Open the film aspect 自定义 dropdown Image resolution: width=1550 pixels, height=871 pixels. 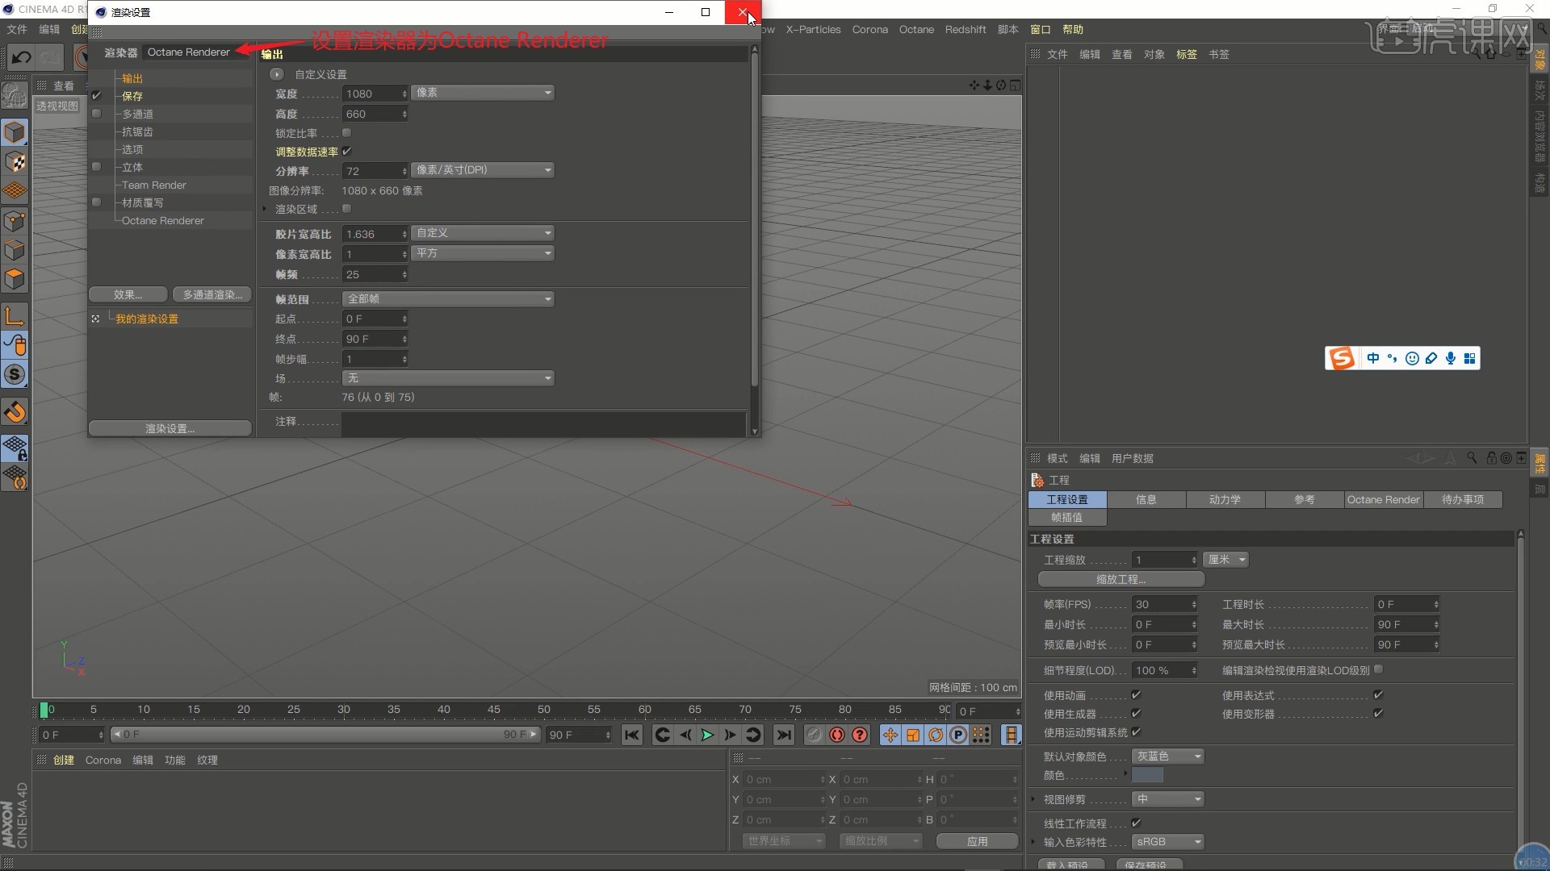point(483,233)
